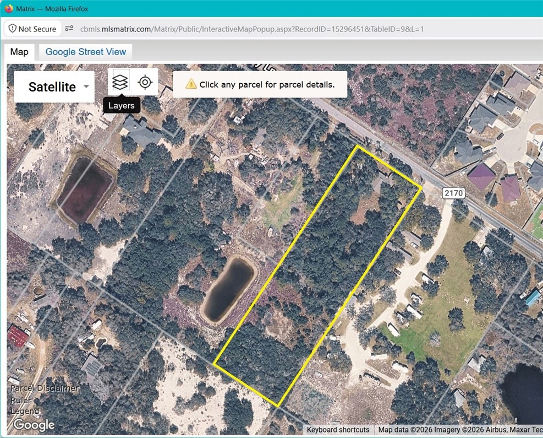
Task: Click the 2170 road shield marker
Action: pyautogui.click(x=453, y=193)
